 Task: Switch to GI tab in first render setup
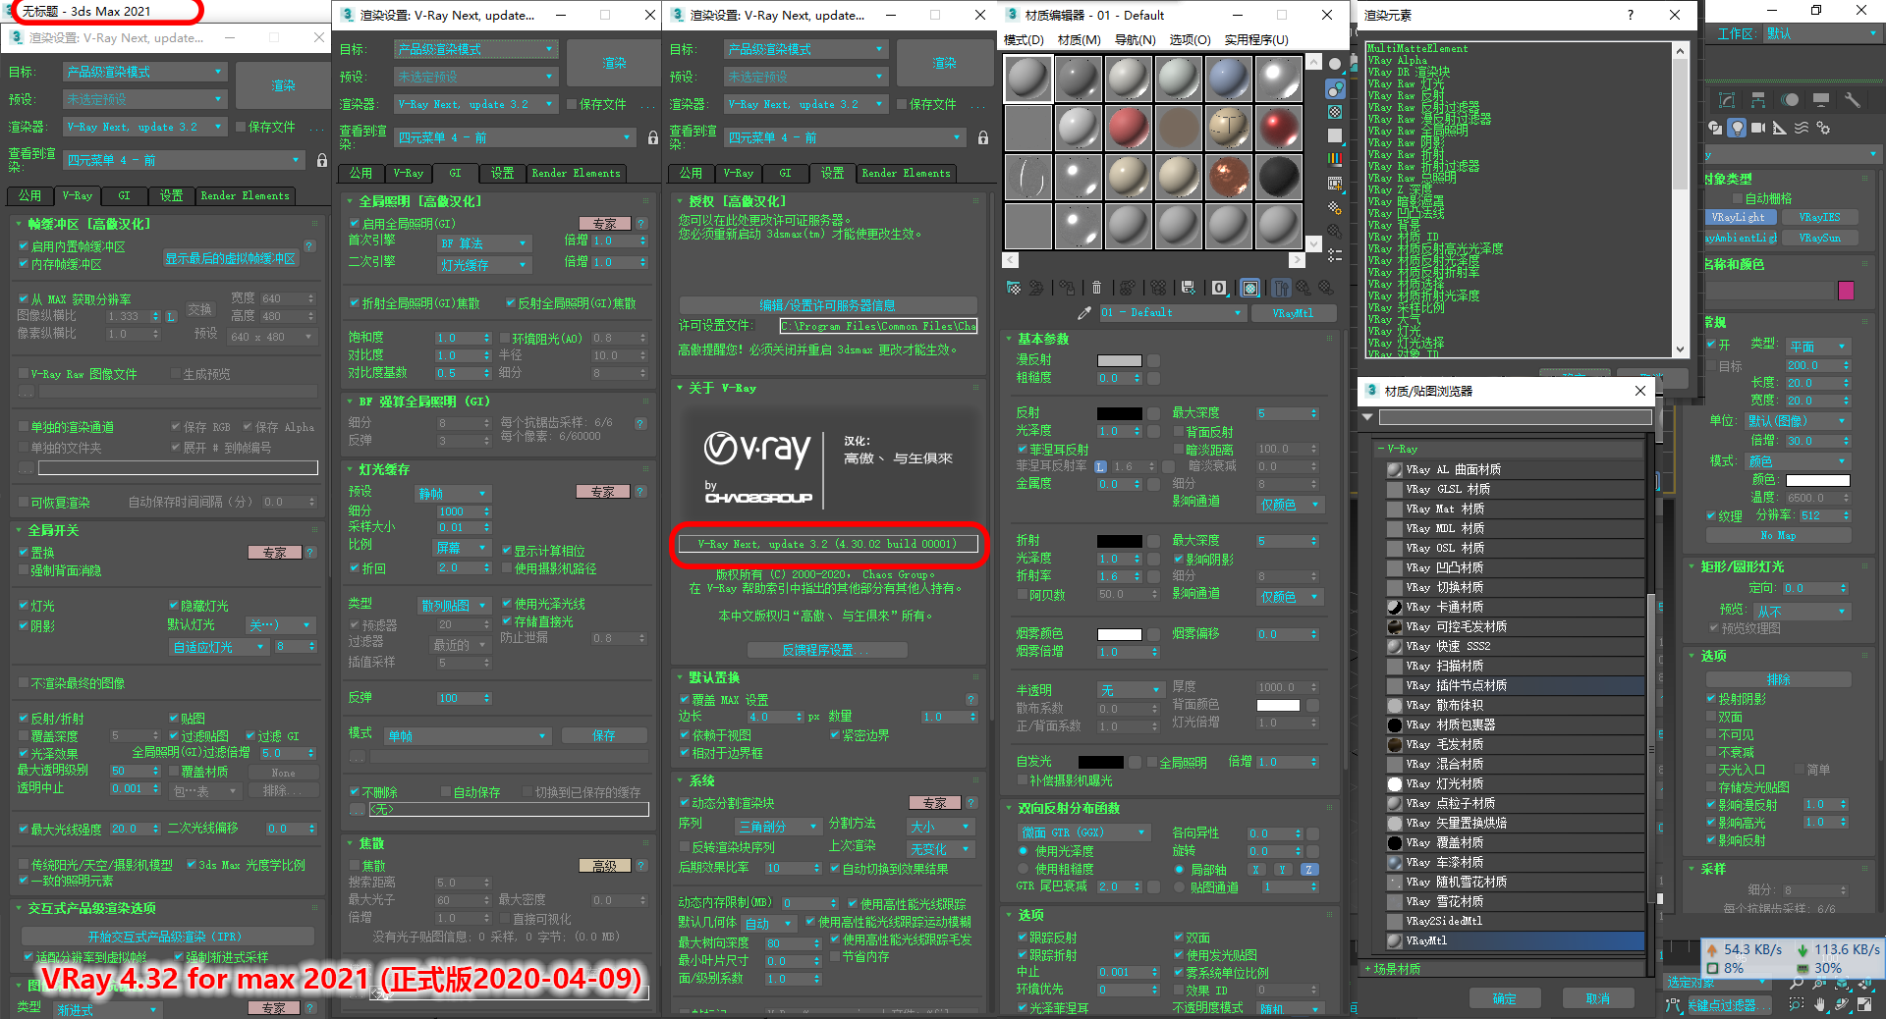click(124, 196)
